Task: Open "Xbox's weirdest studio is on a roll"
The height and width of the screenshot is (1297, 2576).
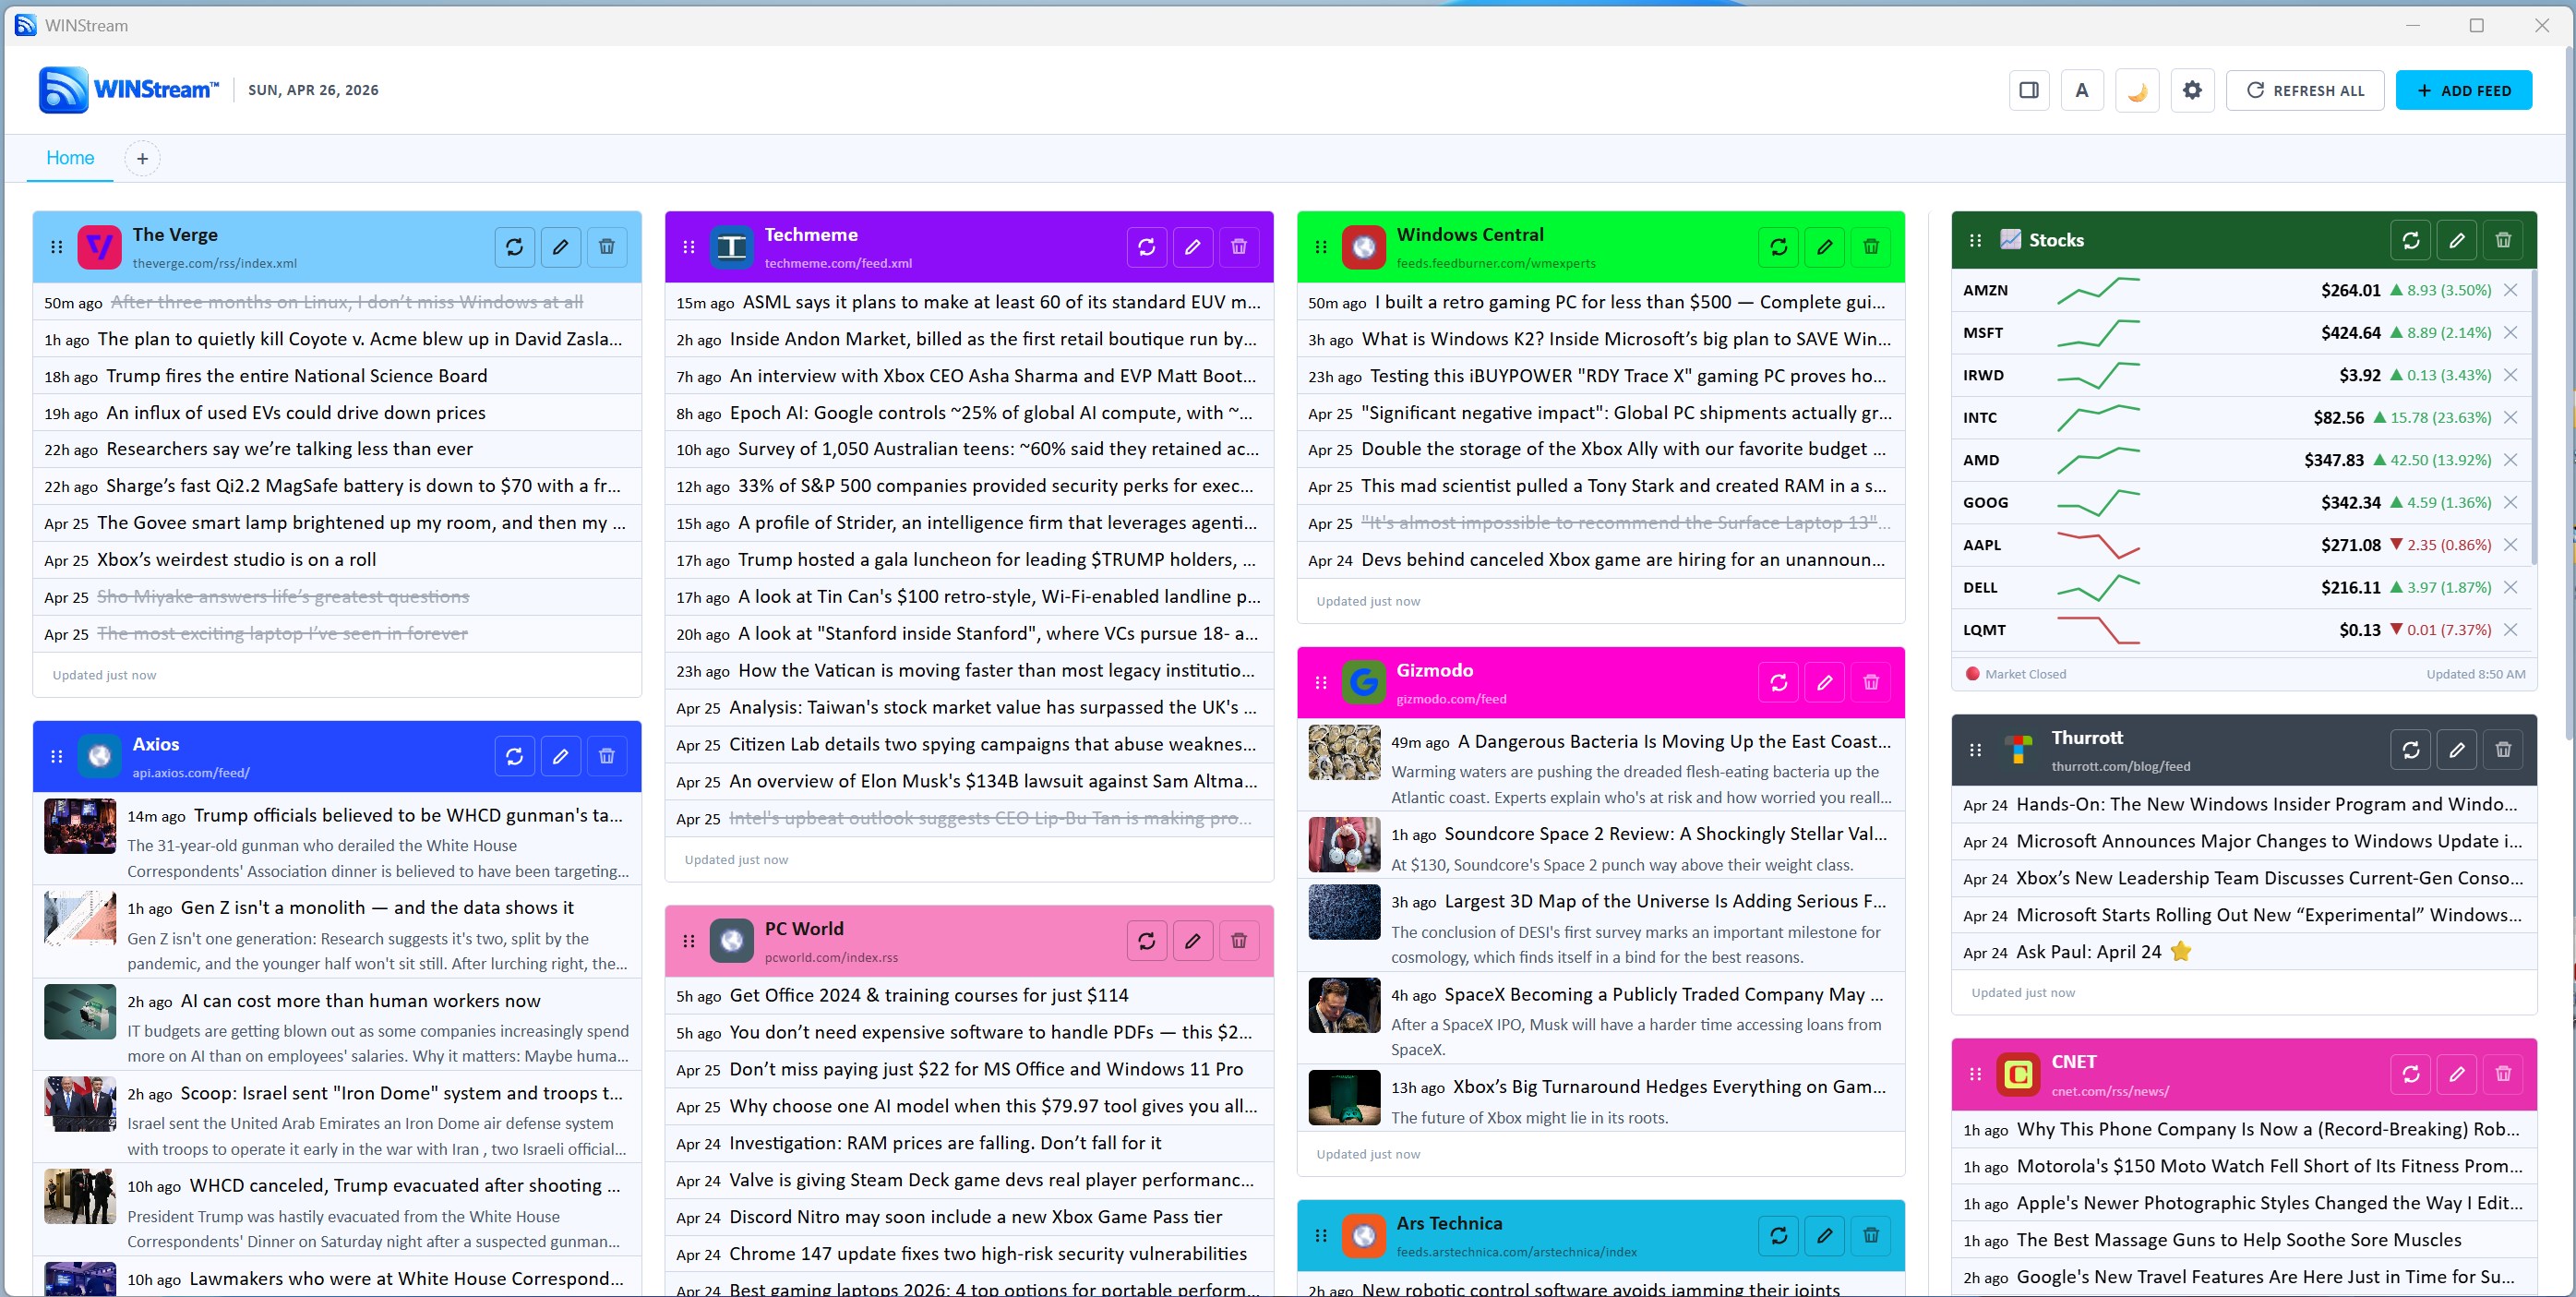Action: coord(237,560)
